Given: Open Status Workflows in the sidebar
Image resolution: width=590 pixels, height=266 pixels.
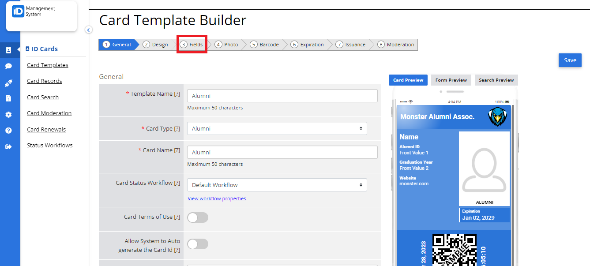Looking at the screenshot, I should pos(50,145).
